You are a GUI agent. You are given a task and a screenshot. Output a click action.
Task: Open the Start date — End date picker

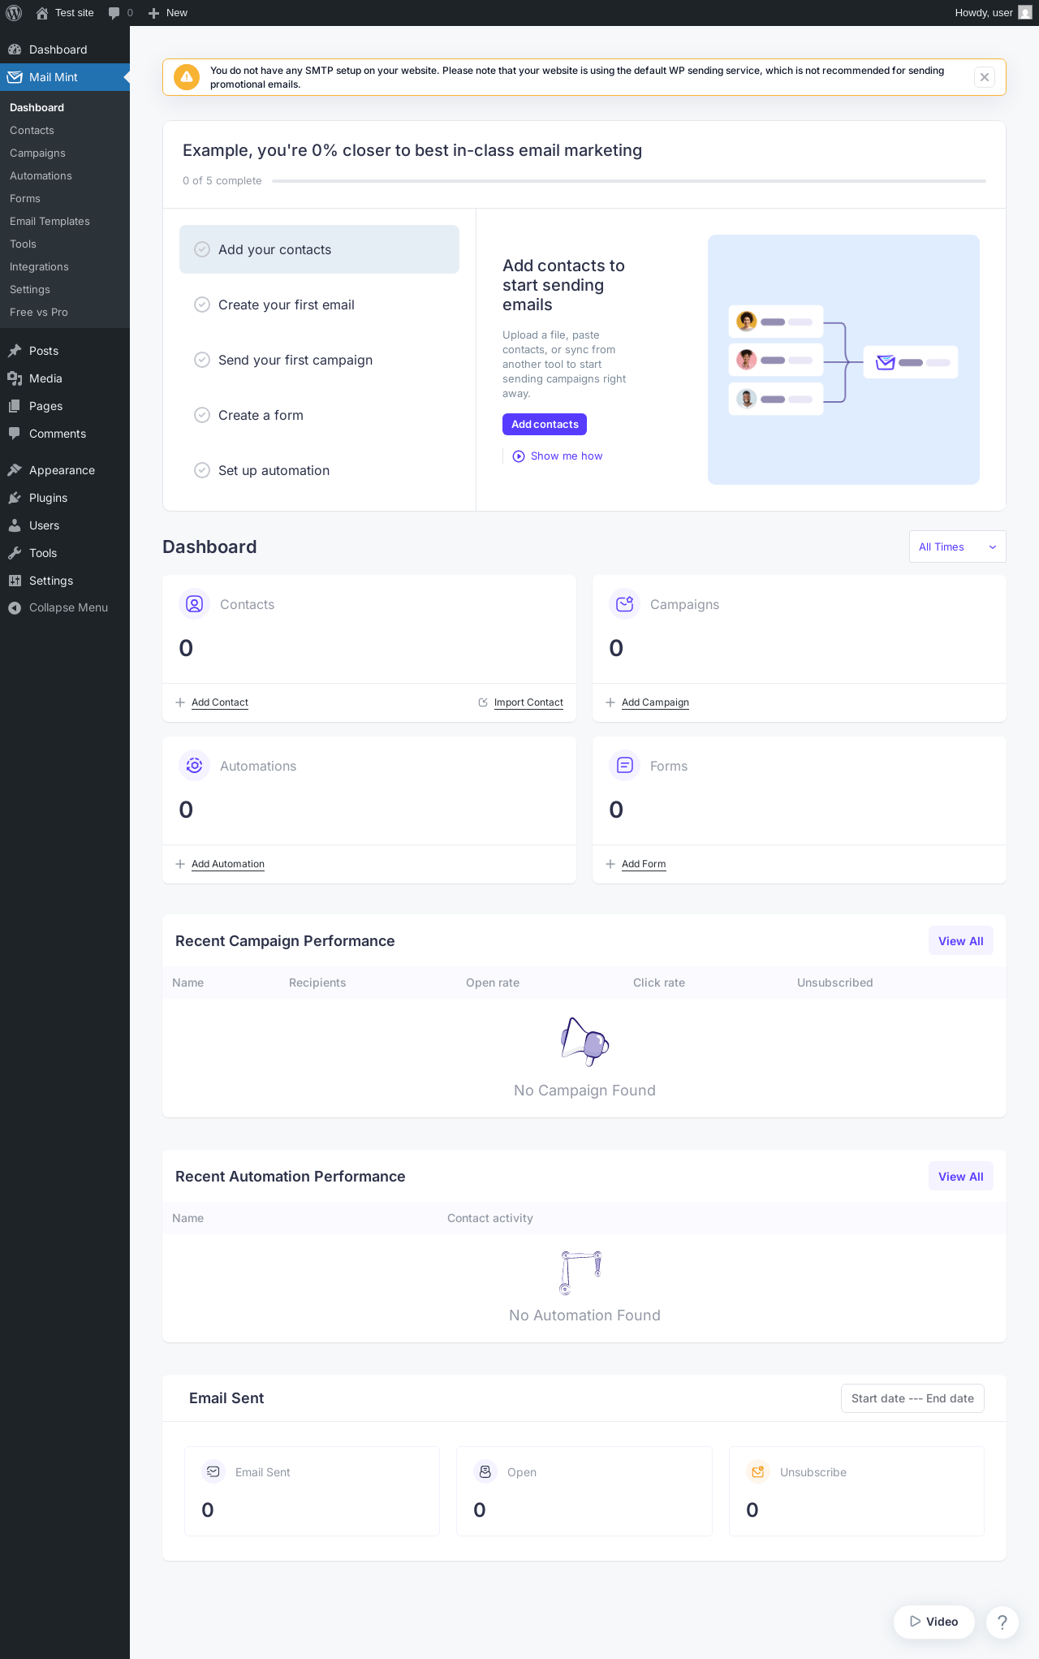click(912, 1398)
